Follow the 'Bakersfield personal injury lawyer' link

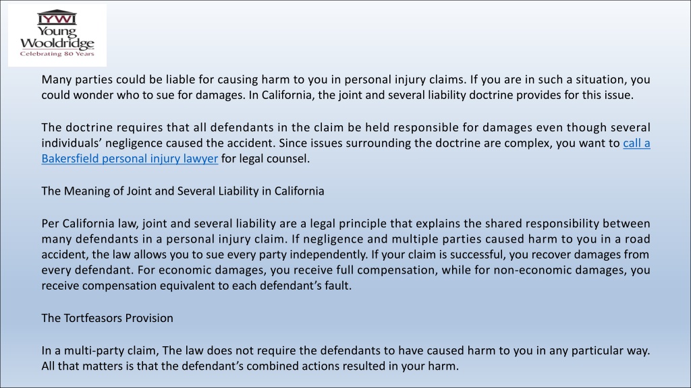130,159
